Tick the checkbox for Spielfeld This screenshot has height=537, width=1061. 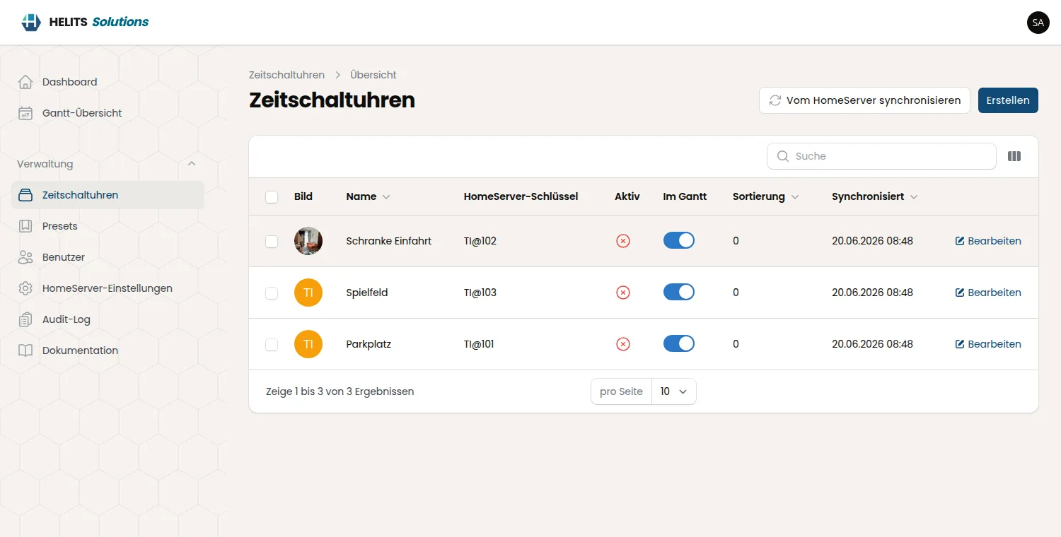point(272,293)
